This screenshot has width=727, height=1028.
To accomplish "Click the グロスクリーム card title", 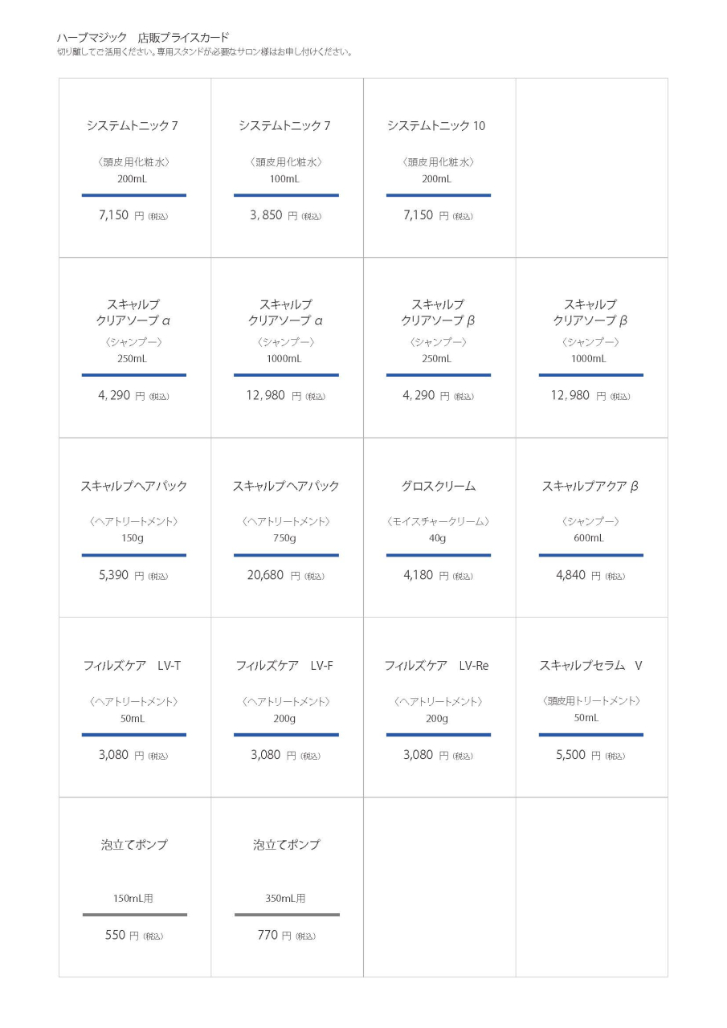I will tap(439, 486).
